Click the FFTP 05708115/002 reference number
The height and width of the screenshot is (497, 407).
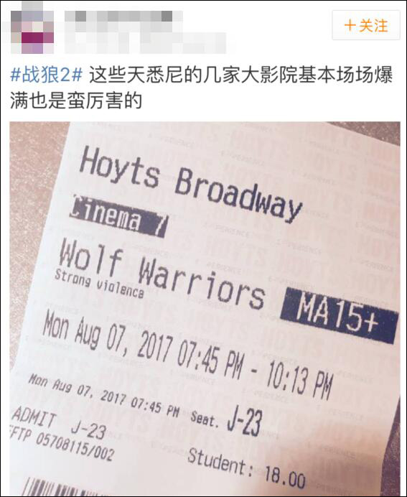click(x=61, y=443)
